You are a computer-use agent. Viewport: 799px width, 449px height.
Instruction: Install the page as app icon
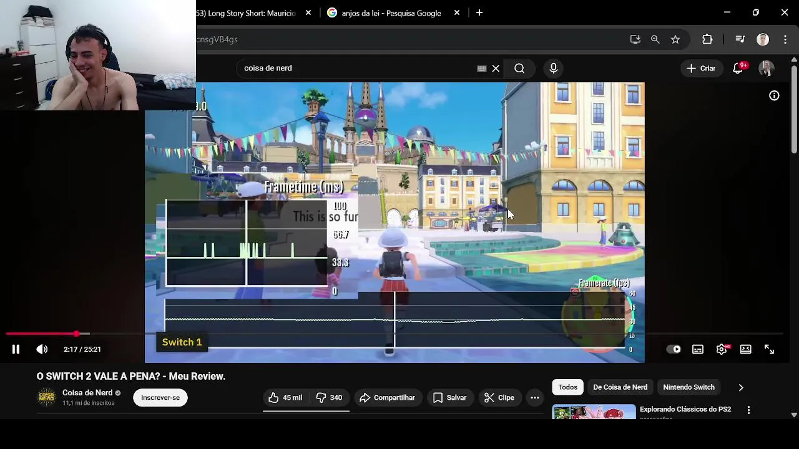click(635, 39)
